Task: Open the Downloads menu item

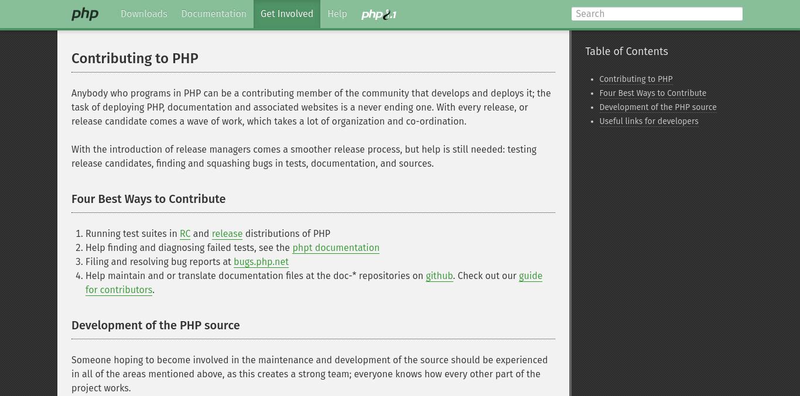Action: pos(144,14)
